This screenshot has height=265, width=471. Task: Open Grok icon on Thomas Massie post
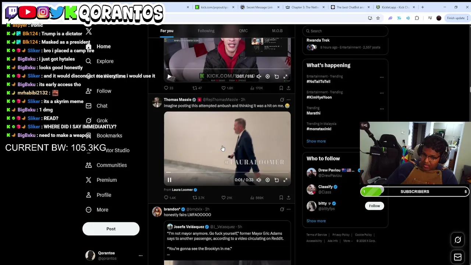click(x=282, y=100)
